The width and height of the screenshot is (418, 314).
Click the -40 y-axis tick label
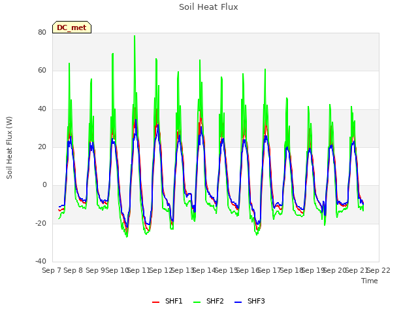(x=40, y=262)
